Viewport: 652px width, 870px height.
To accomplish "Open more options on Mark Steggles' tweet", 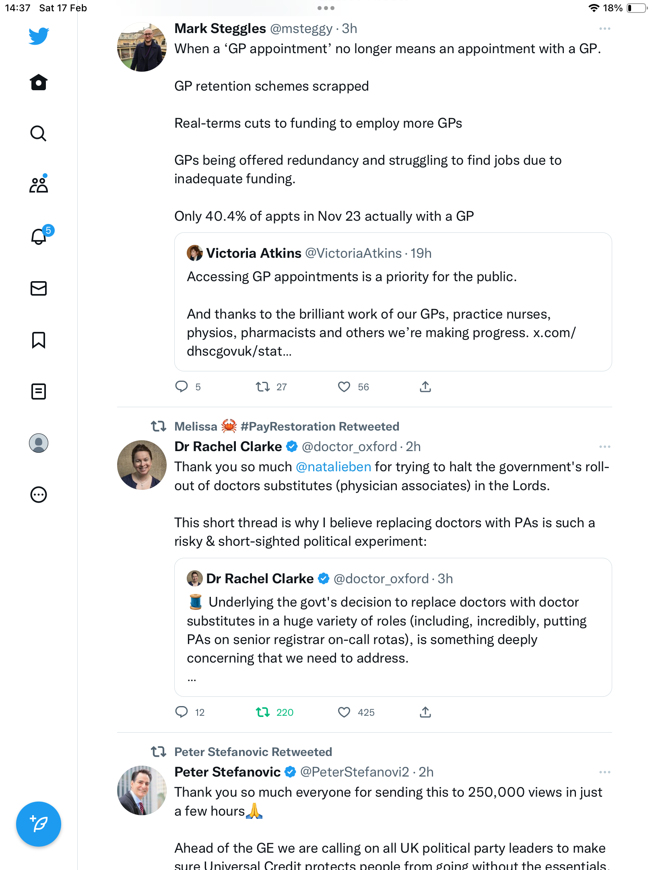I will (x=605, y=29).
